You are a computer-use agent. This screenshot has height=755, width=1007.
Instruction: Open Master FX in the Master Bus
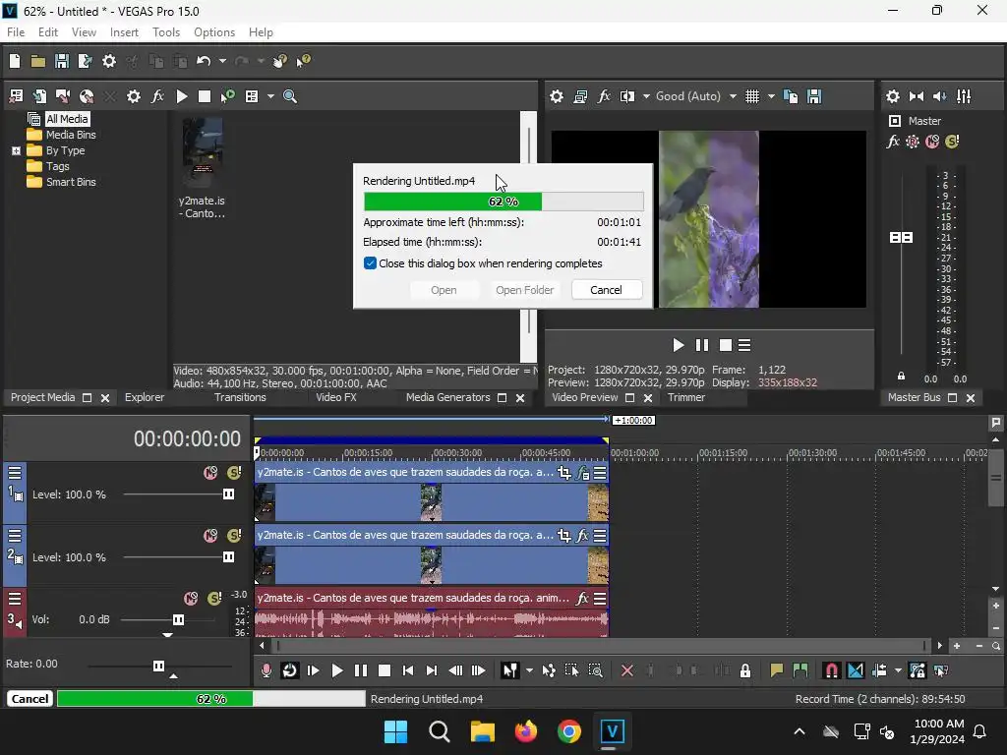[x=893, y=142]
